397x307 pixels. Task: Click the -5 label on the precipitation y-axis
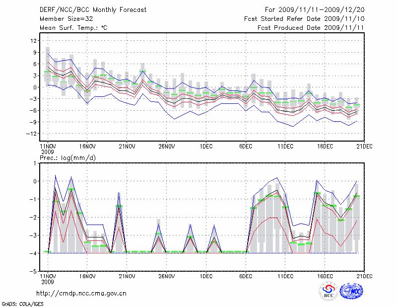click(x=34, y=272)
